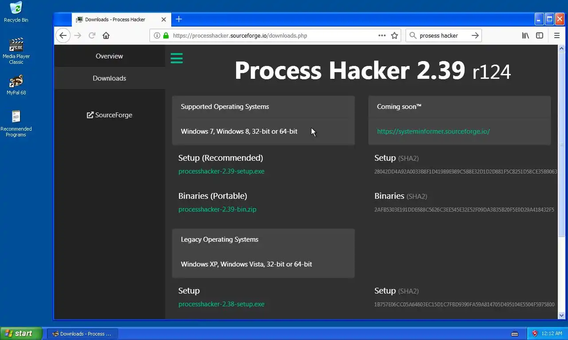Click the SHA2 hash starting 28042DD4

pyautogui.click(x=465, y=171)
